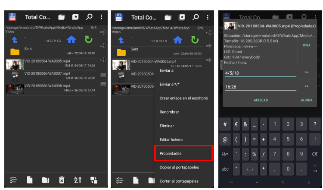This screenshot has width=323, height=190.
Task: Switch keyboard to letters with abc key
Action: coord(225,169)
